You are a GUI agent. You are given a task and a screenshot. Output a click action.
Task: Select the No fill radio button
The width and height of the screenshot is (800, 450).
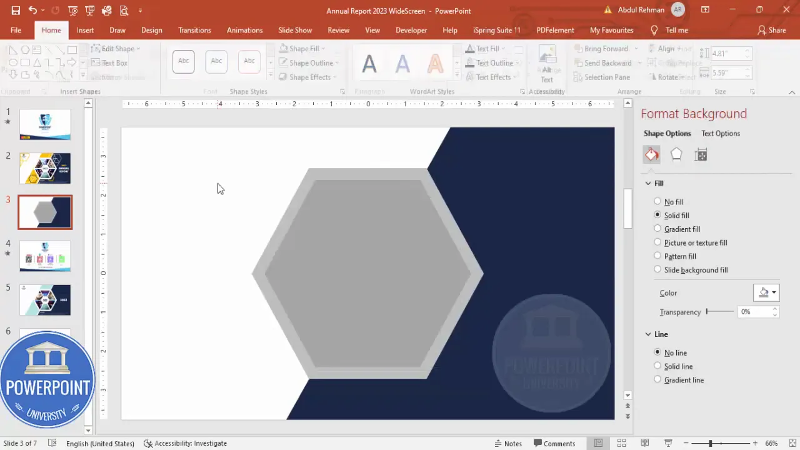click(657, 201)
